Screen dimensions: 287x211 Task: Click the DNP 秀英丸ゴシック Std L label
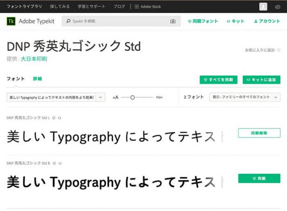tap(28, 118)
